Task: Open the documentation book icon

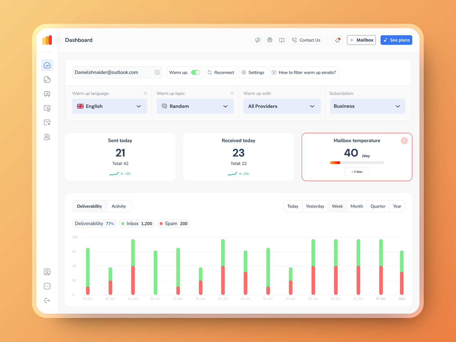Action: point(282,40)
